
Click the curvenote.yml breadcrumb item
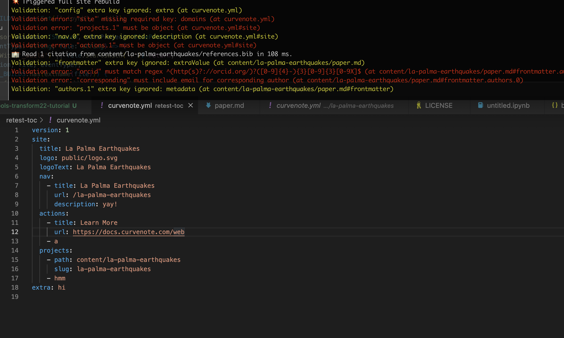pos(79,120)
